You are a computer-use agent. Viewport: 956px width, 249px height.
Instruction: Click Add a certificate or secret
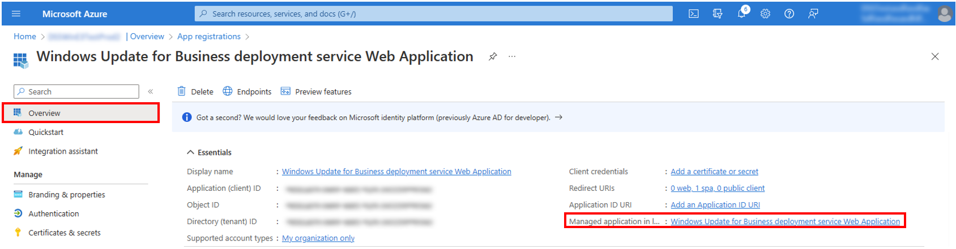click(714, 172)
